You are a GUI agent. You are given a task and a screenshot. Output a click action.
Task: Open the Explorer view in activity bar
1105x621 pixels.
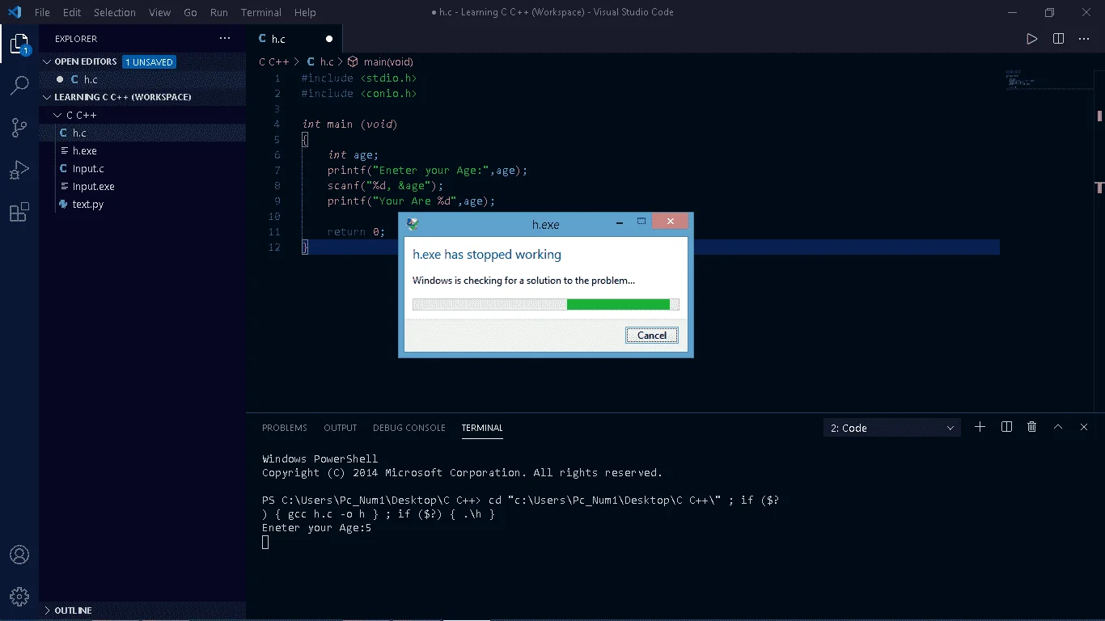[19, 44]
